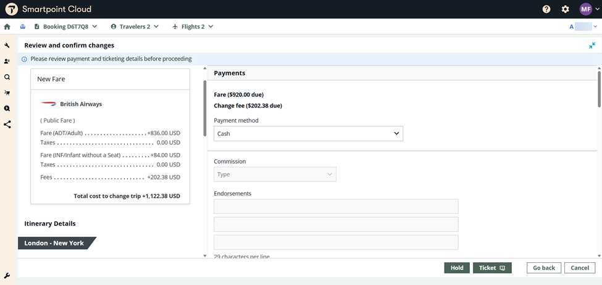
Task: Open the MF user account menu
Action: (x=589, y=9)
